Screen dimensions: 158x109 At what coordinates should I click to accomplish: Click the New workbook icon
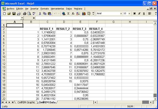click(x=4, y=13)
